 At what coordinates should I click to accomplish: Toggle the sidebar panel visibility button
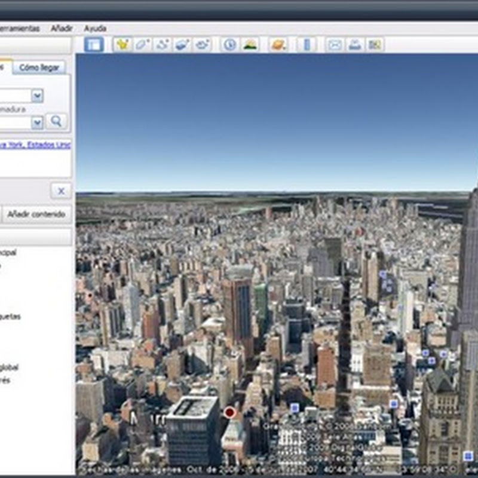tap(94, 45)
